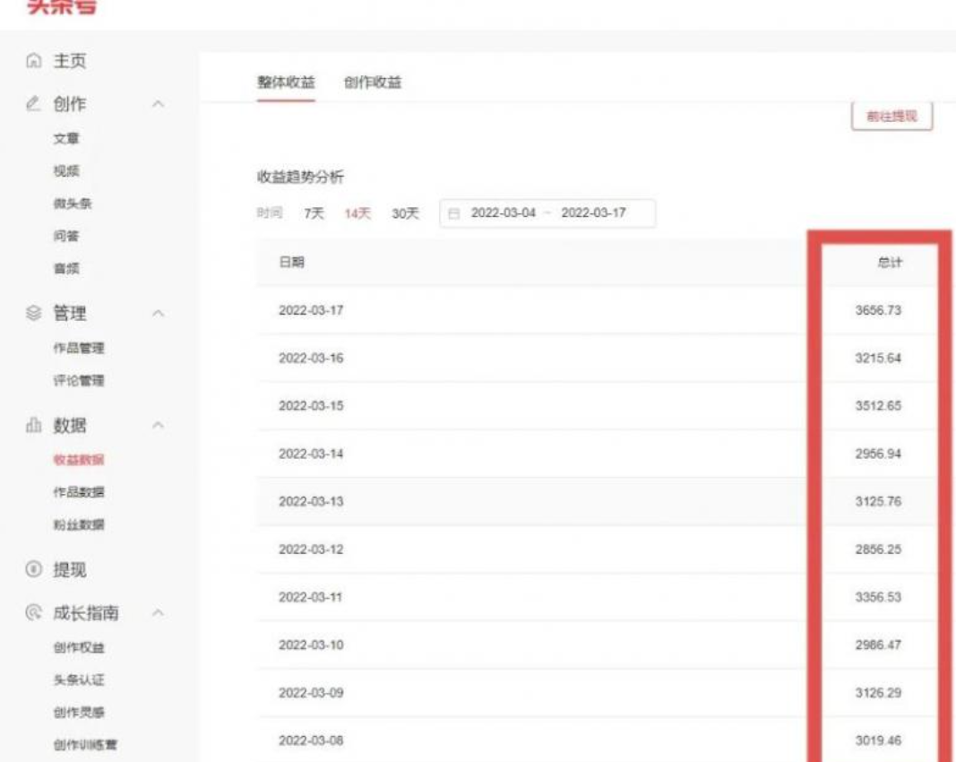The height and width of the screenshot is (762, 956).
Task: Click the 主页 menu label
Action: (70, 60)
